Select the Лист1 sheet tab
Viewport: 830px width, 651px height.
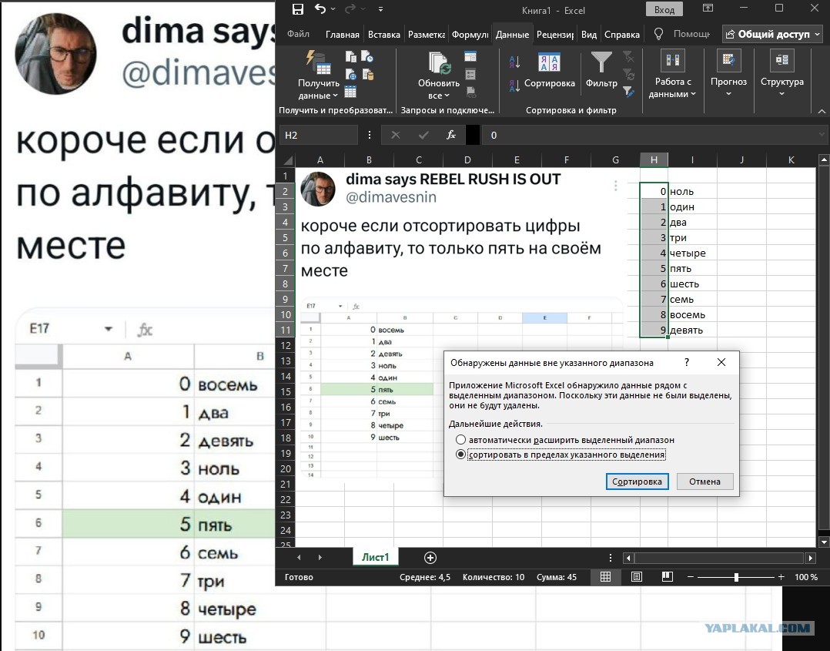tap(375, 557)
